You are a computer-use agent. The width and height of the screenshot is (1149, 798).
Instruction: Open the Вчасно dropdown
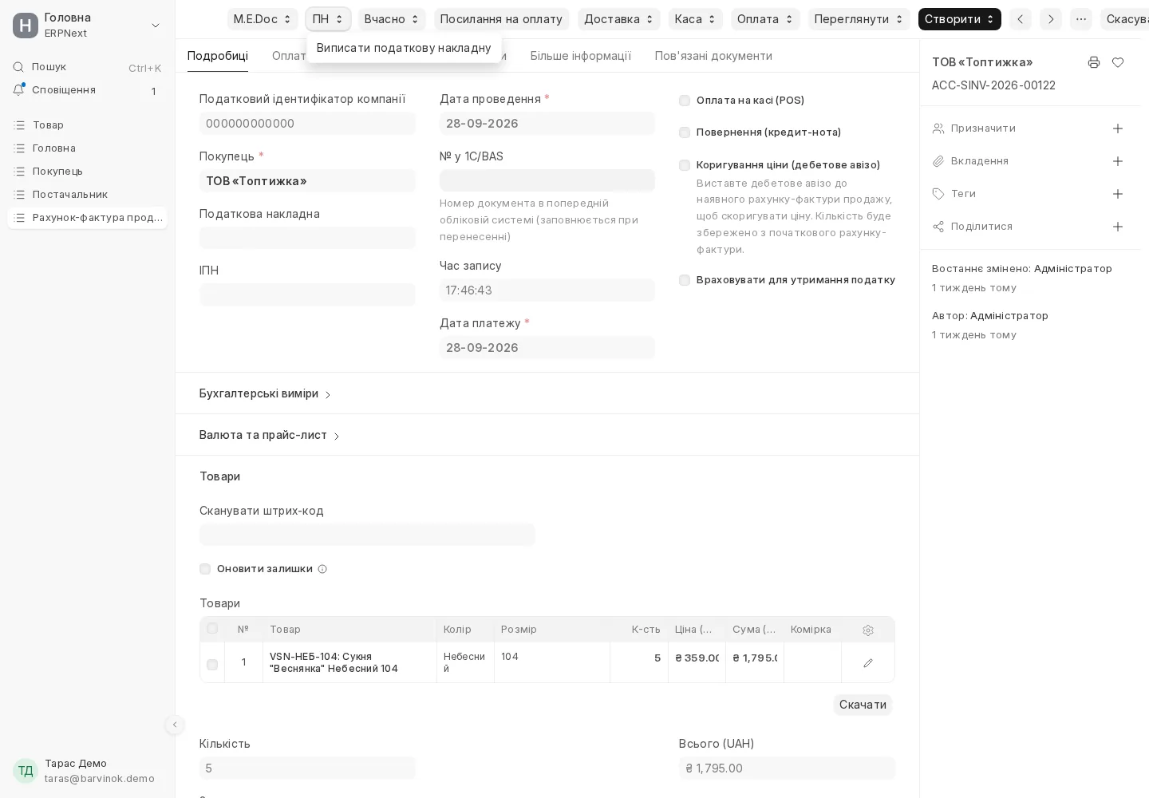(392, 19)
